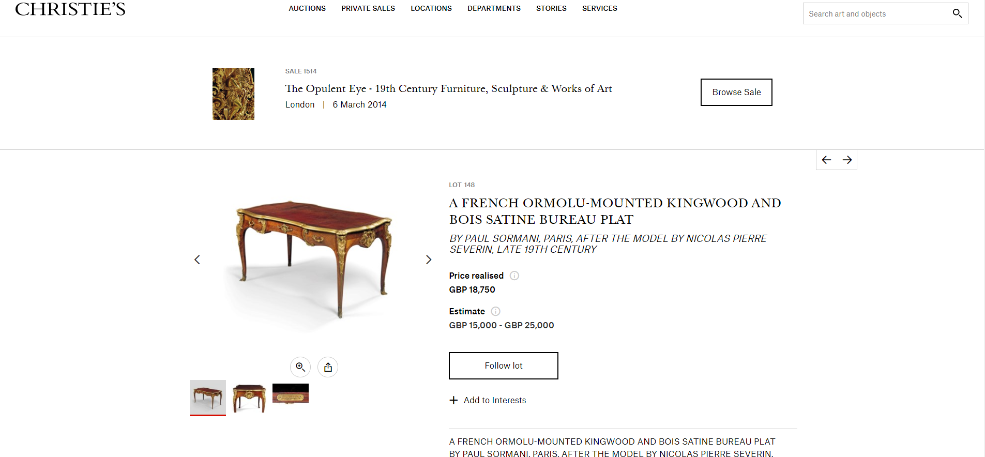Open Estimate info icon
This screenshot has width=985, height=457.
coord(495,311)
